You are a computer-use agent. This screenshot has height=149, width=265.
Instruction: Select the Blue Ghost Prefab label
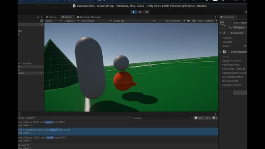(x=233, y=77)
